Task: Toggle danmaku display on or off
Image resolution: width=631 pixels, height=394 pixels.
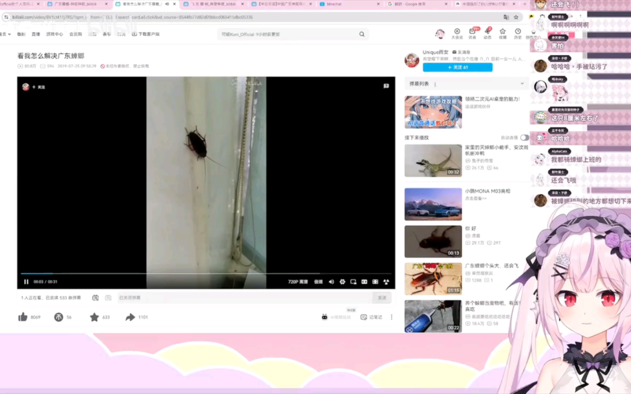Action: click(95, 298)
